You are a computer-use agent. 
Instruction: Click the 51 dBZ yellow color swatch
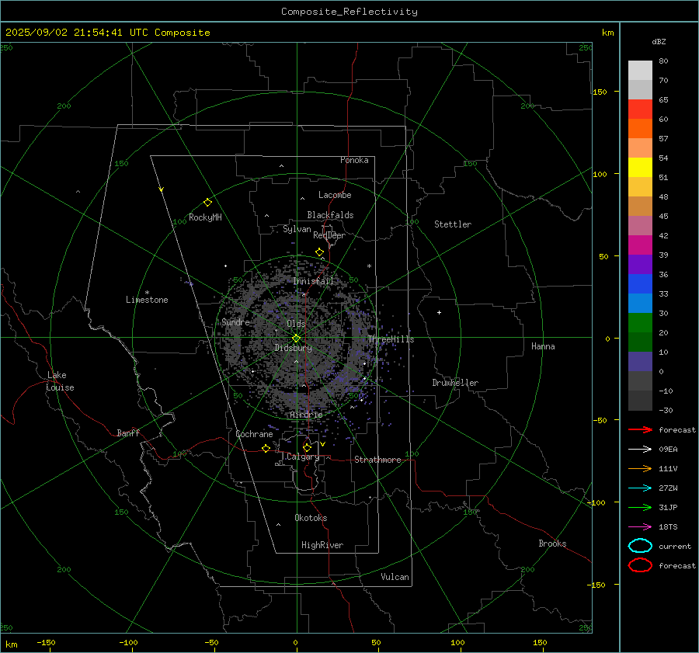point(640,167)
